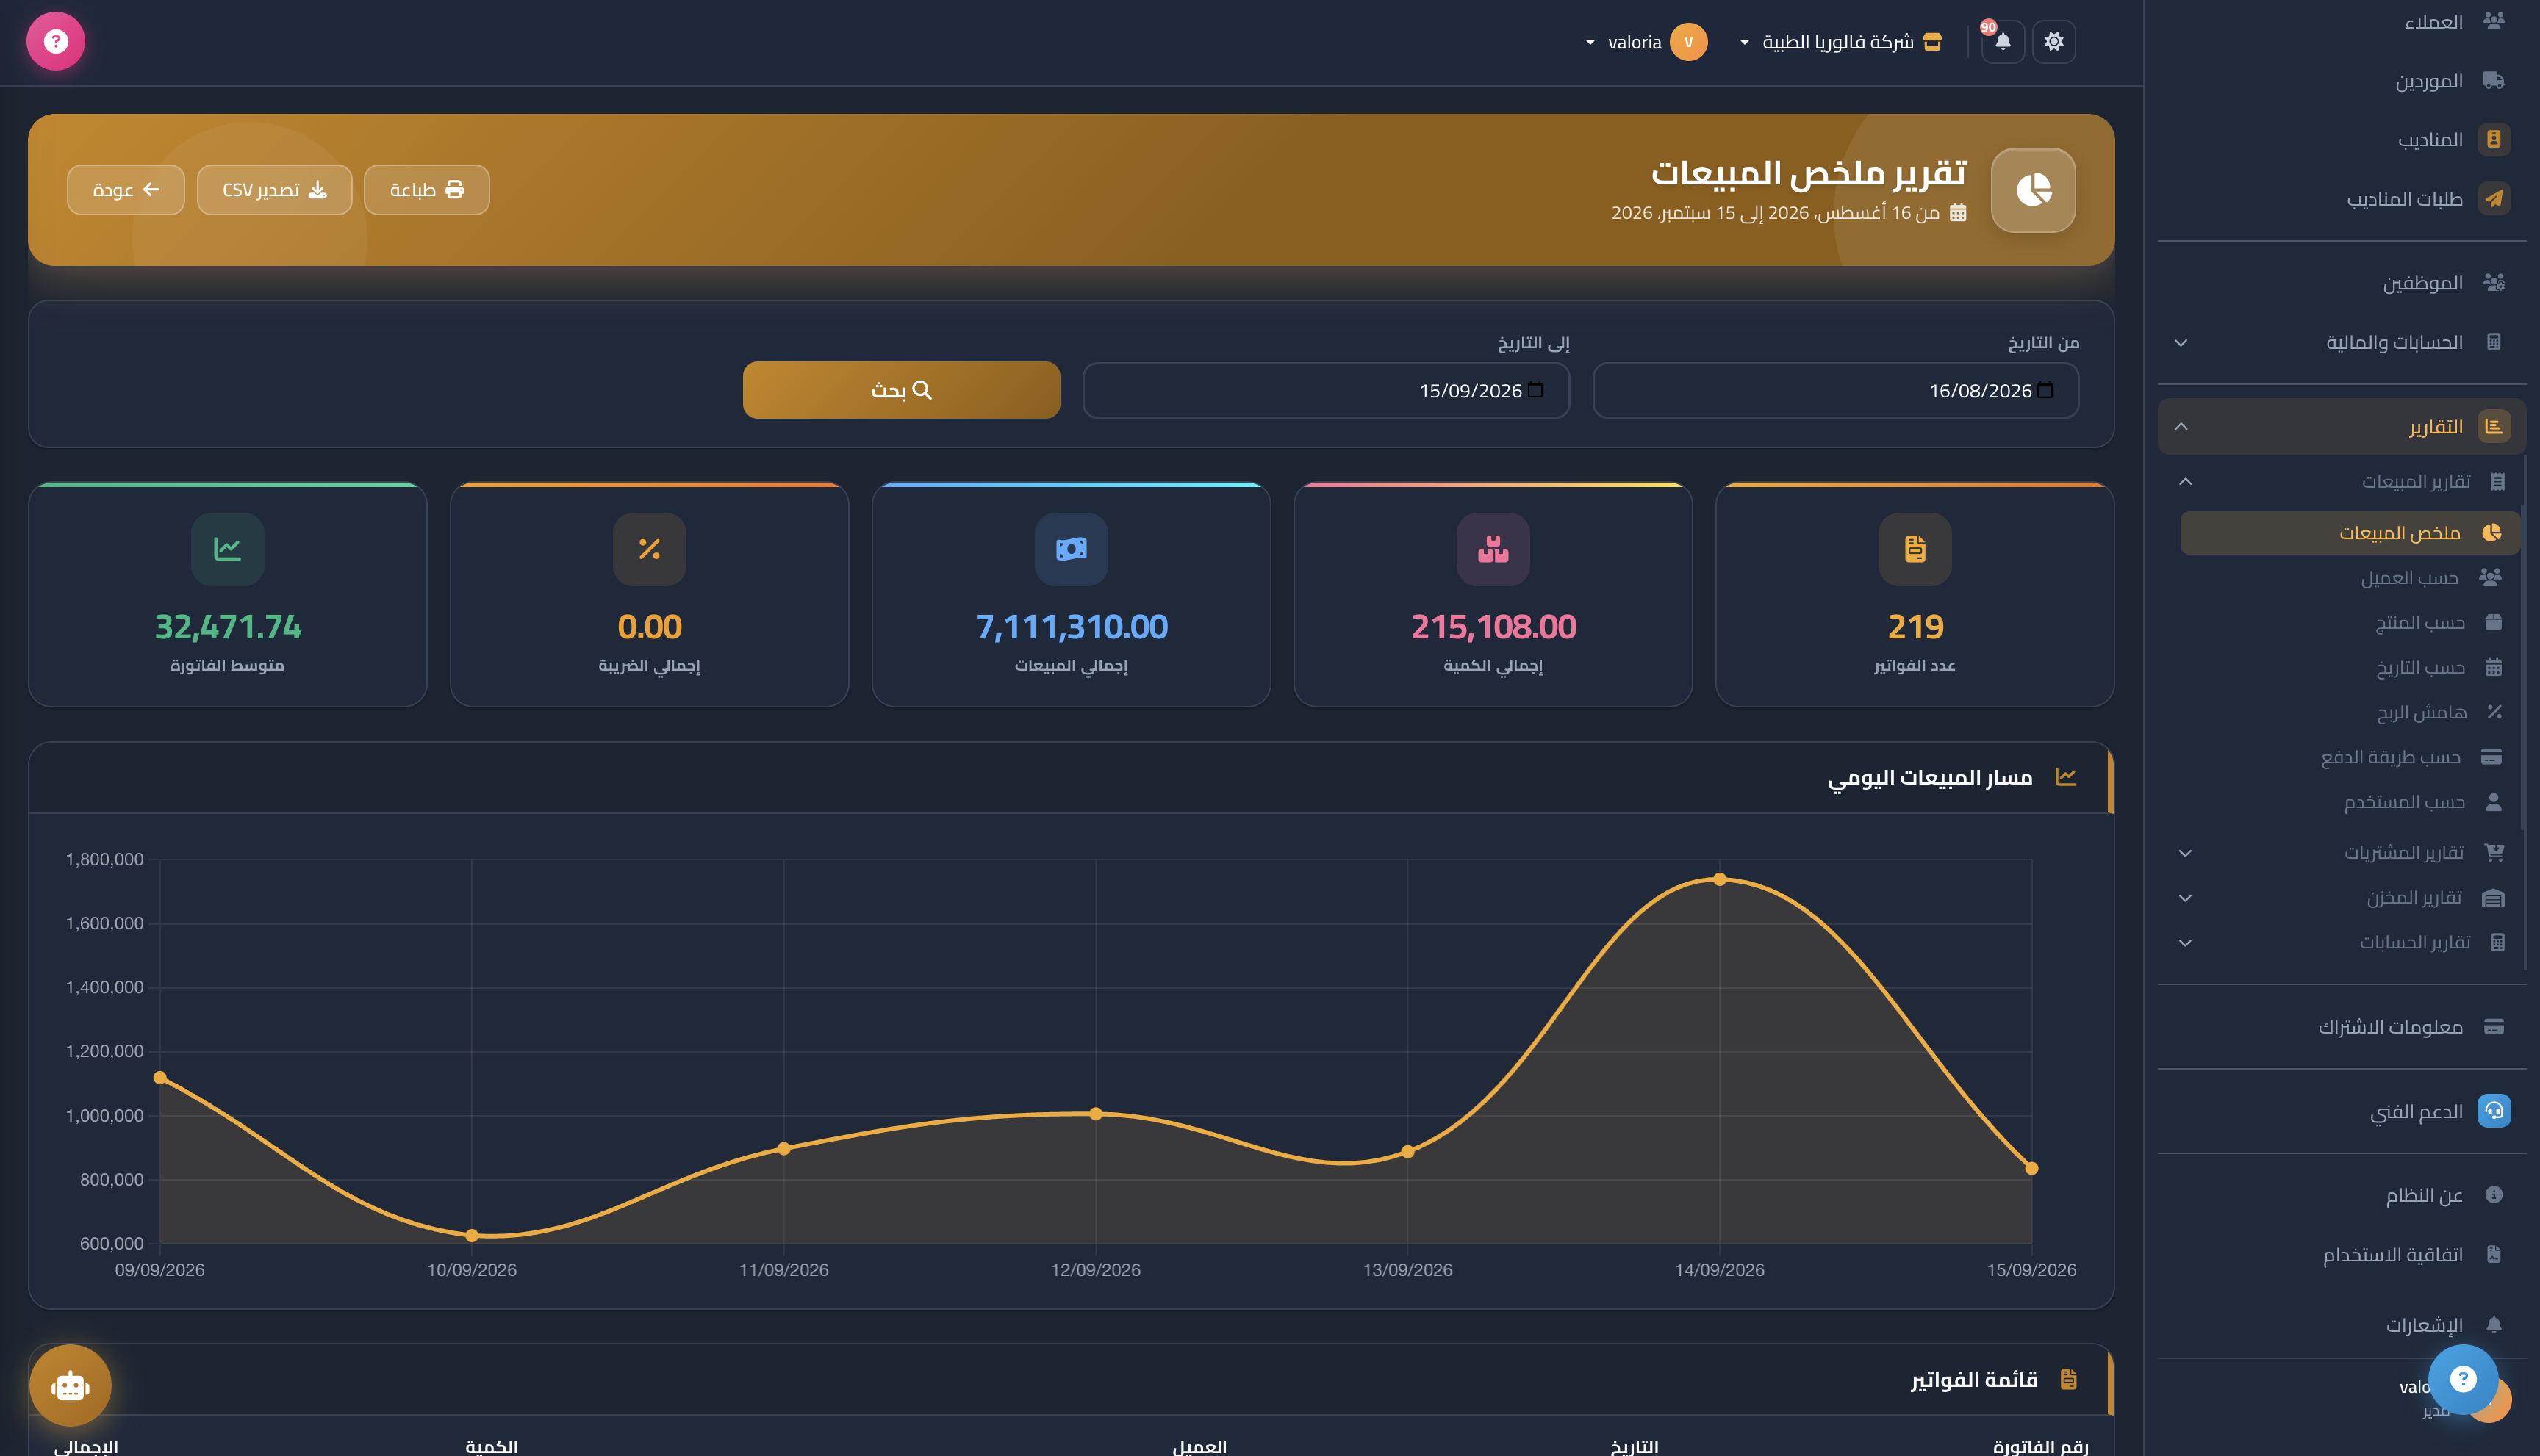
Task: Click the valoria avatar in top bar
Action: (x=1689, y=42)
